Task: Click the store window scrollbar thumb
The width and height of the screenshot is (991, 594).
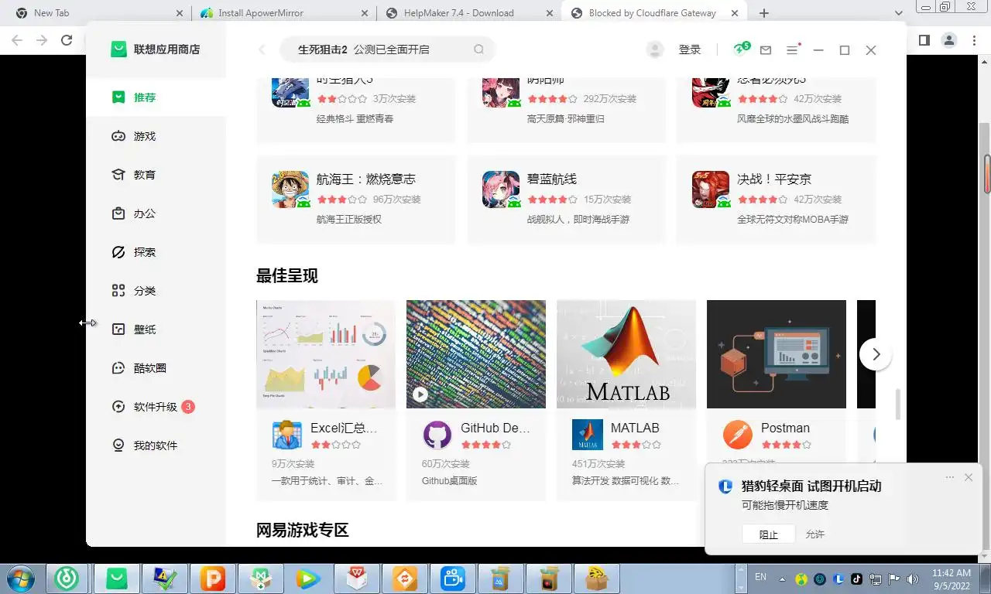Action: (x=898, y=404)
